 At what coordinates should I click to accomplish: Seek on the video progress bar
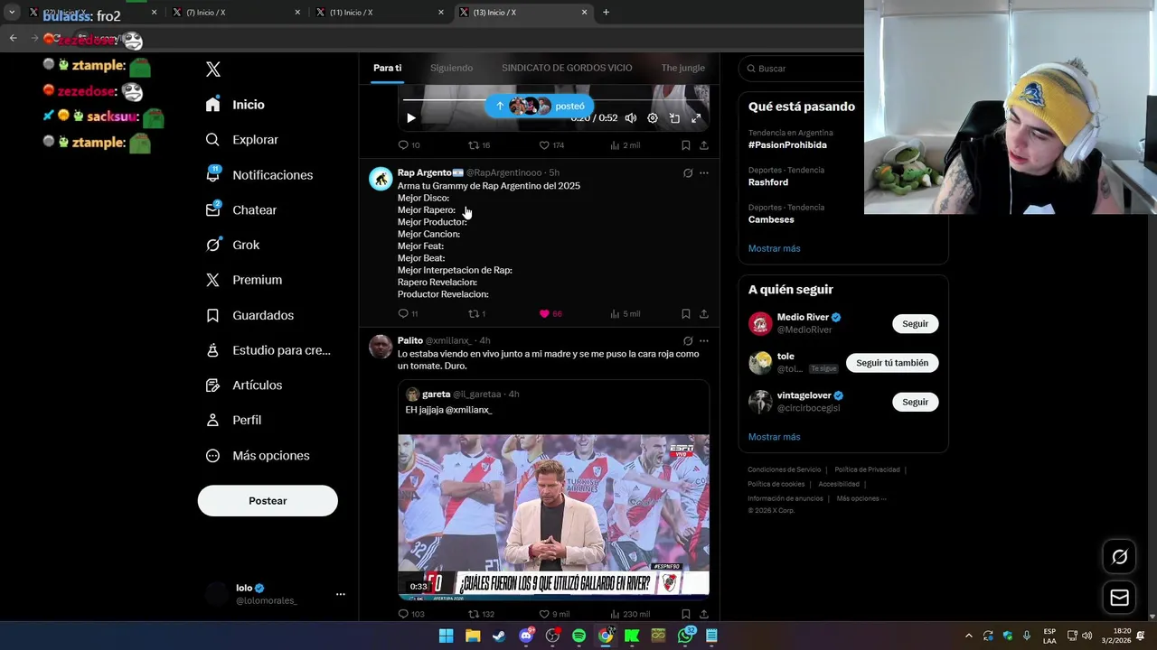(x=553, y=100)
